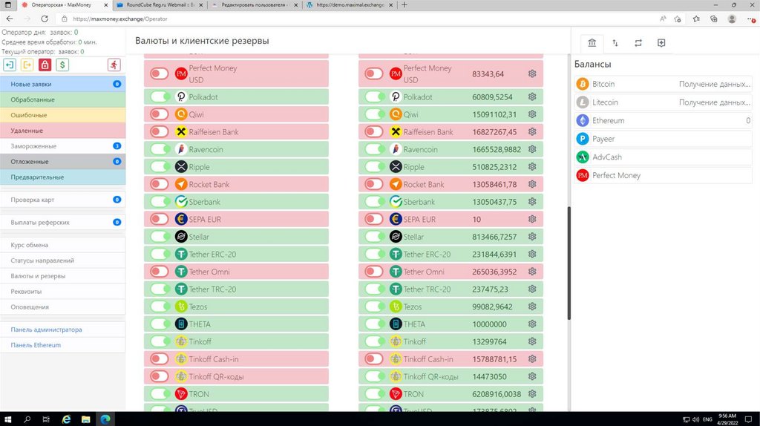Open the Отложенные section
This screenshot has width=760, height=426.
pos(62,161)
